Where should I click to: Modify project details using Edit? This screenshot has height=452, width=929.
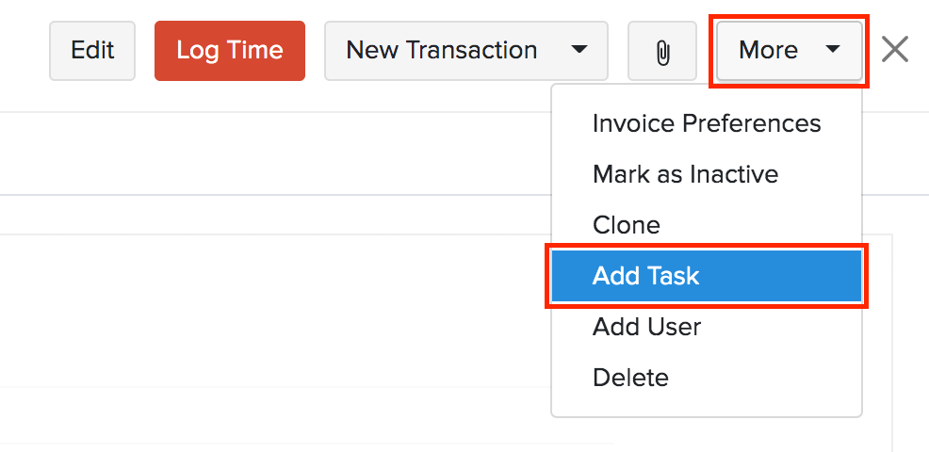click(x=92, y=50)
